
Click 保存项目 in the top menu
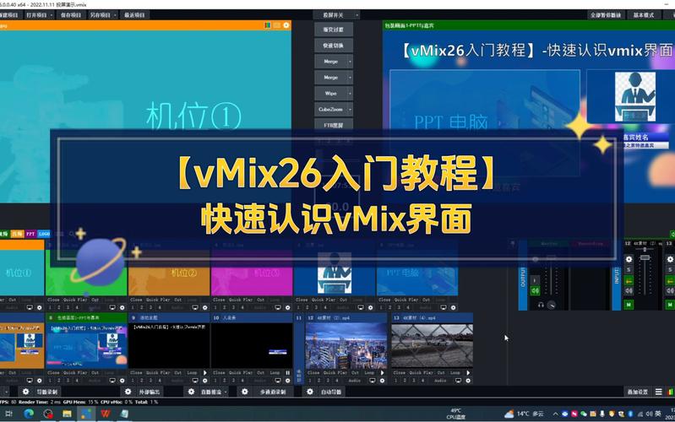coord(71,15)
